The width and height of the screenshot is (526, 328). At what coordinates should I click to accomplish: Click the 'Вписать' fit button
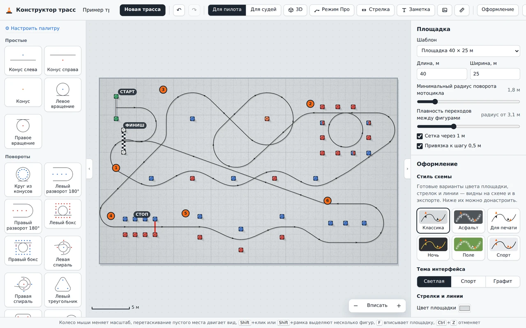pyautogui.click(x=377, y=306)
